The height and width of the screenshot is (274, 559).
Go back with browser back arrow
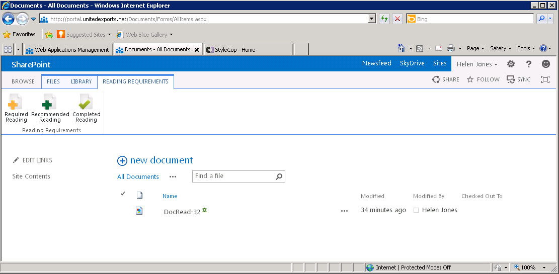[8, 19]
